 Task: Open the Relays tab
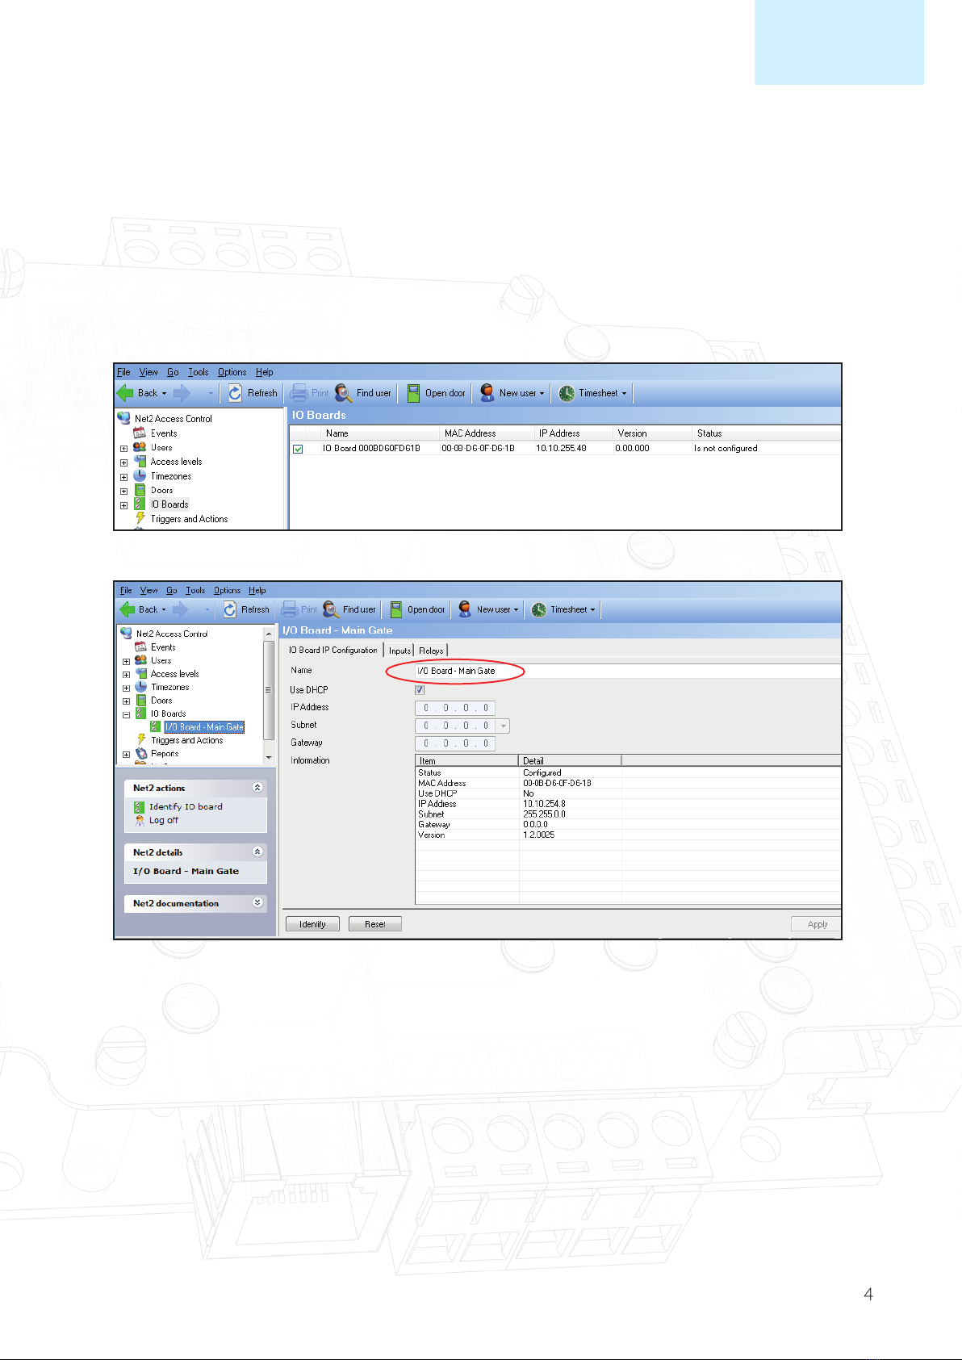[431, 651]
